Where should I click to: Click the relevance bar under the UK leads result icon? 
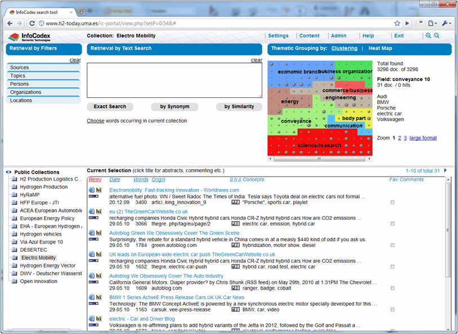[93, 260]
